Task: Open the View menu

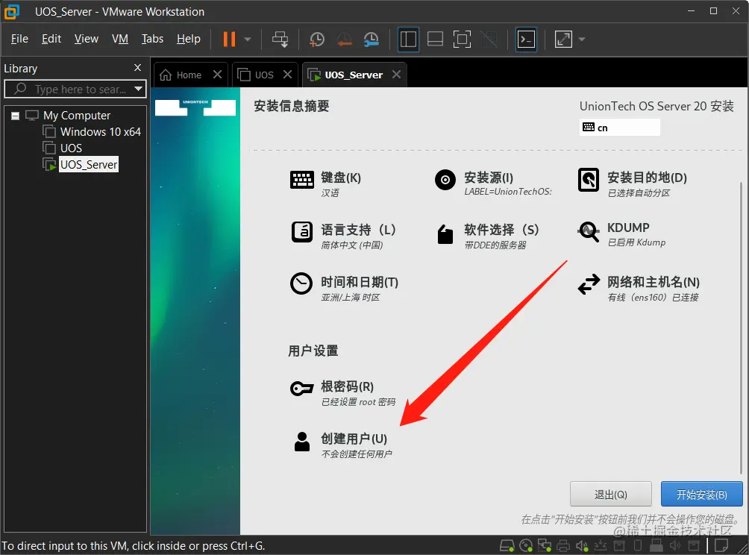Action: click(87, 39)
